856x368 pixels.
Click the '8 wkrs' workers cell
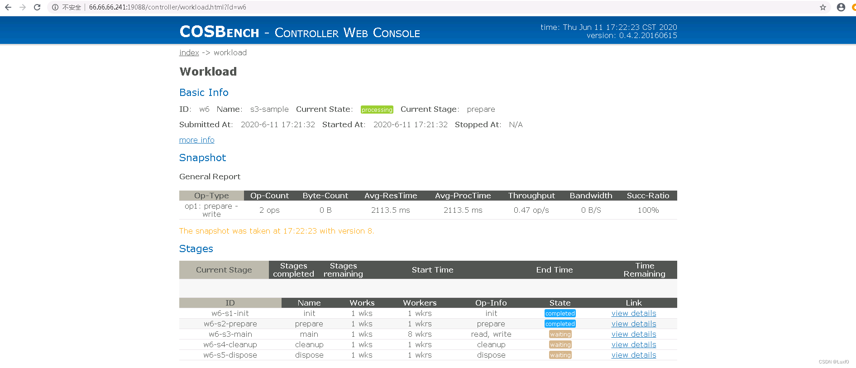[x=420, y=334]
